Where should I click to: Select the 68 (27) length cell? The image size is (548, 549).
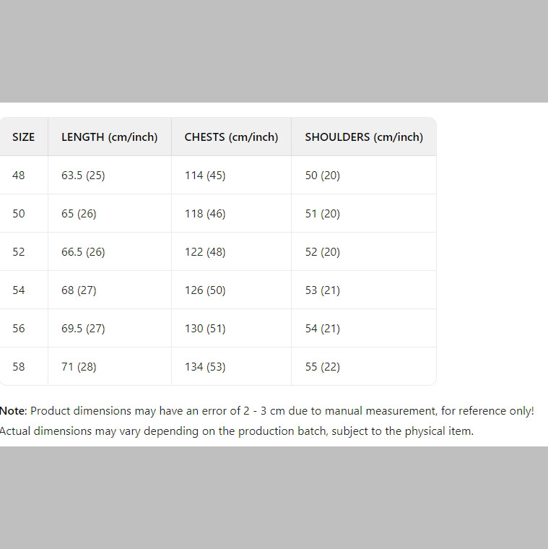tap(79, 290)
